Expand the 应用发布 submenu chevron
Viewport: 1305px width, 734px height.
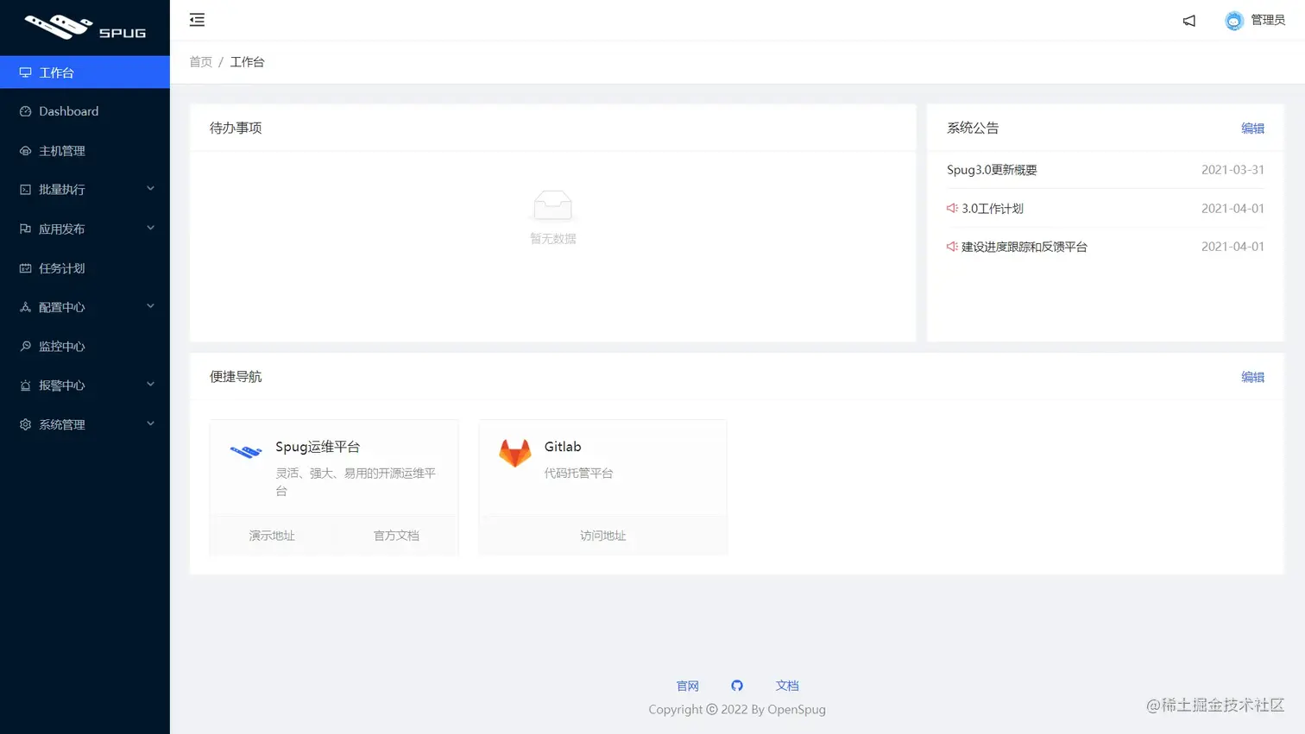pyautogui.click(x=150, y=228)
